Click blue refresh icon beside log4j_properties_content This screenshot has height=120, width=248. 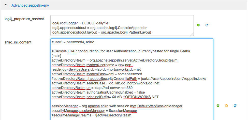click(x=207, y=25)
